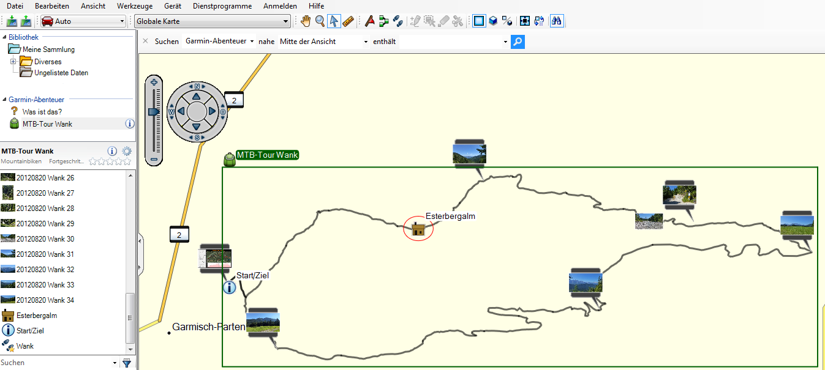This screenshot has height=370, width=825.
Task: Click the Was ist das? link
Action: click(42, 112)
